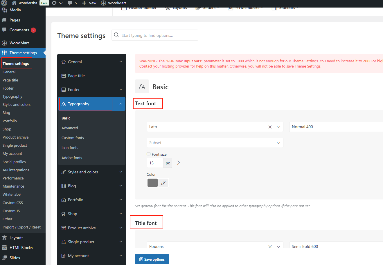The width and height of the screenshot is (383, 265).
Task: Open the updates icon showing 57
Action: tap(54, 3)
